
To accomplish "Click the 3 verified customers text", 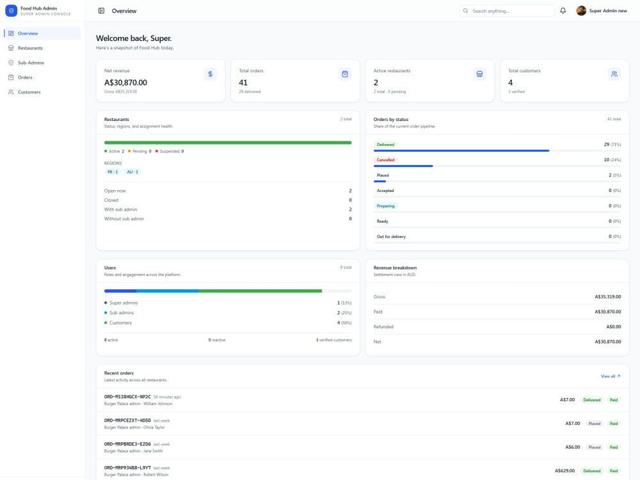I will [333, 340].
